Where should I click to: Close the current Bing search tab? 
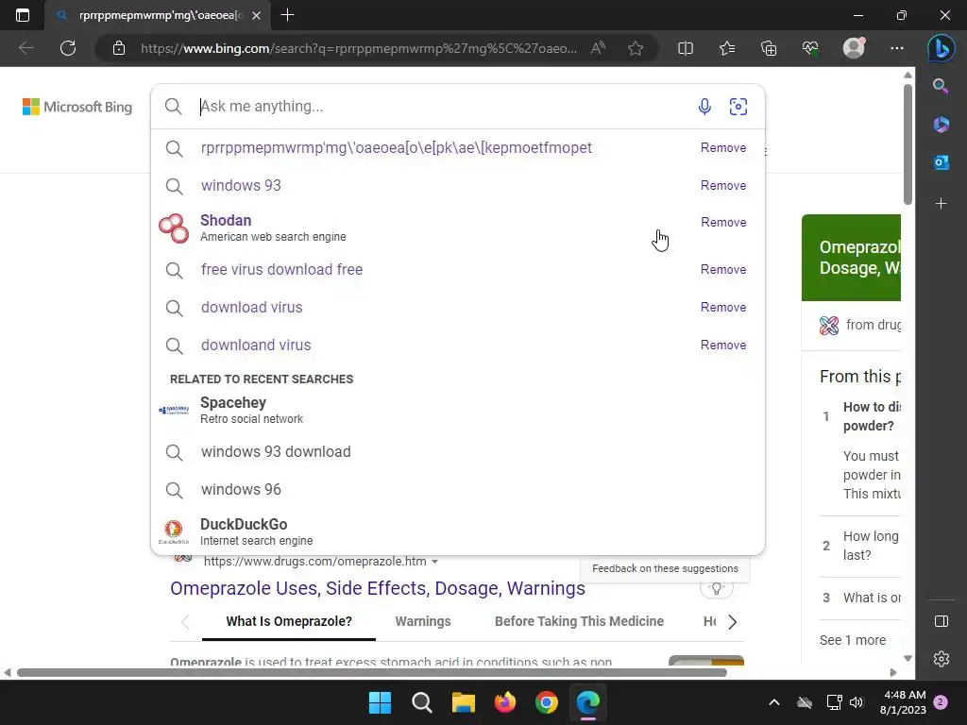pos(257,15)
